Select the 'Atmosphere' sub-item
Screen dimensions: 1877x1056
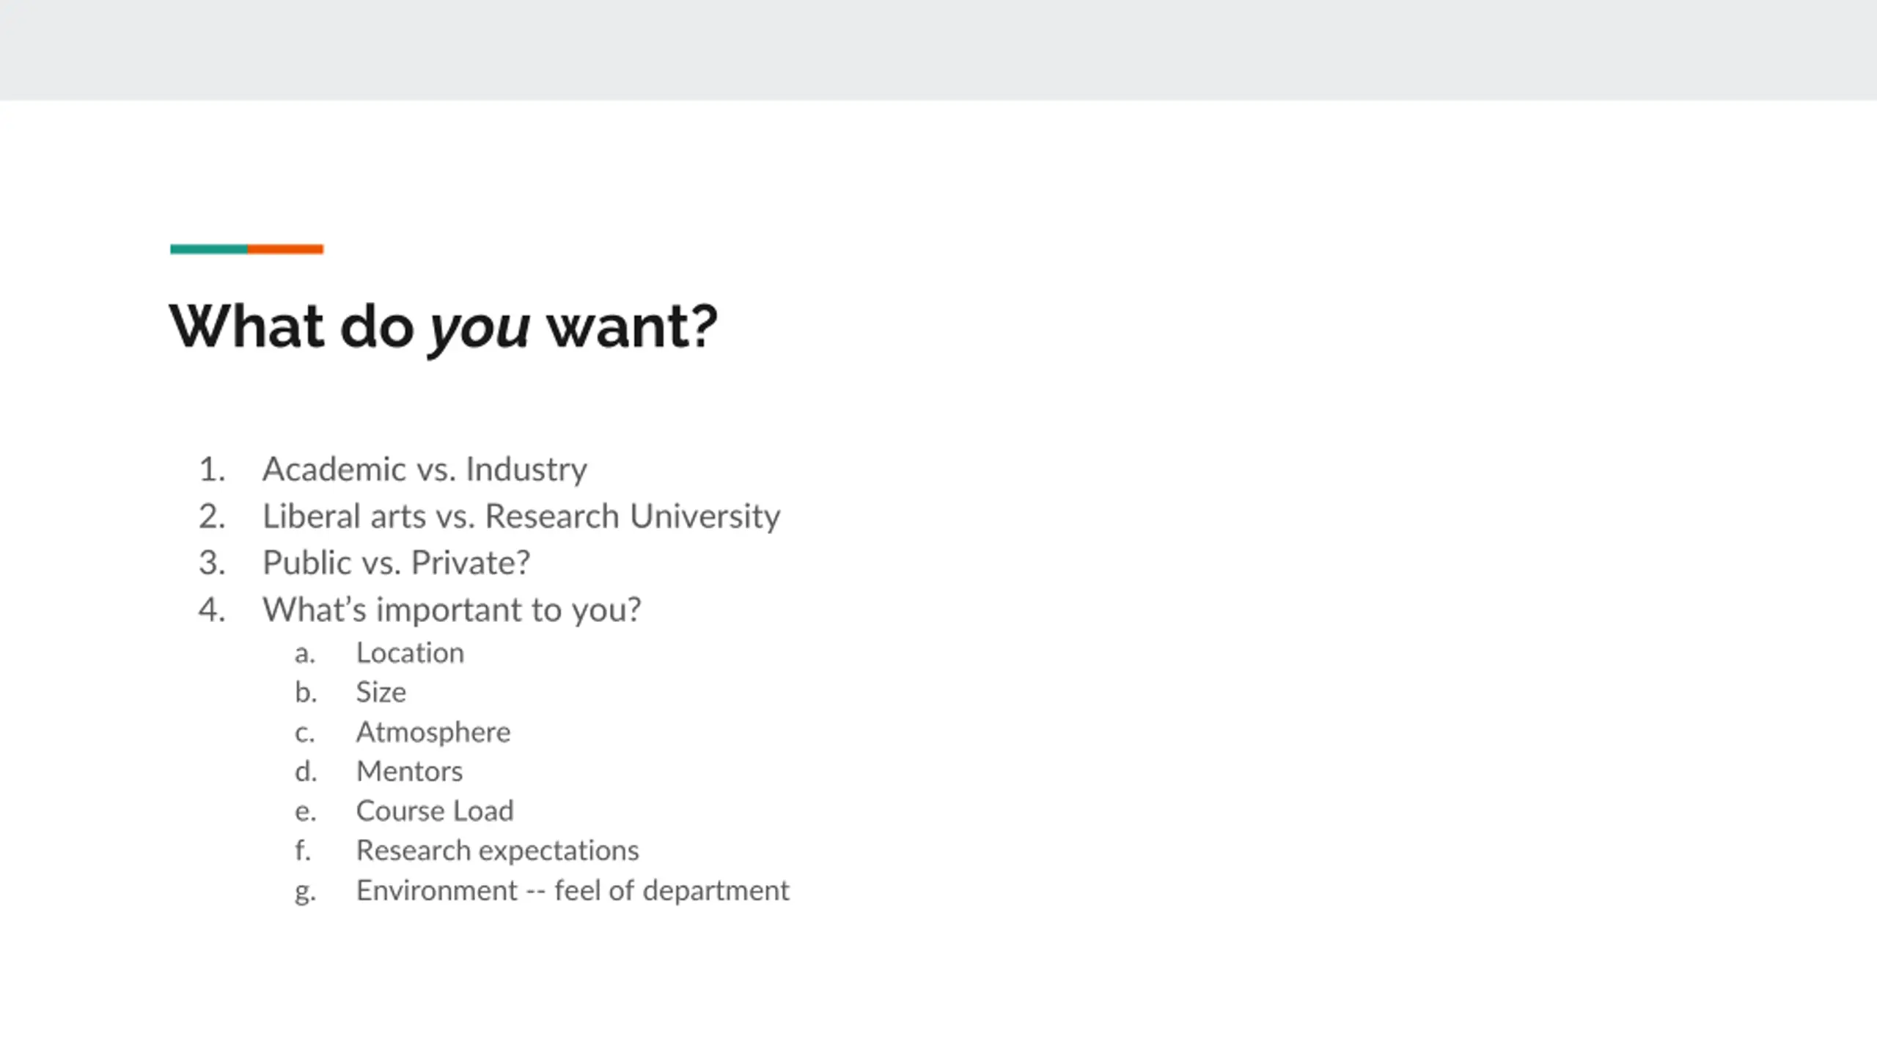433,732
